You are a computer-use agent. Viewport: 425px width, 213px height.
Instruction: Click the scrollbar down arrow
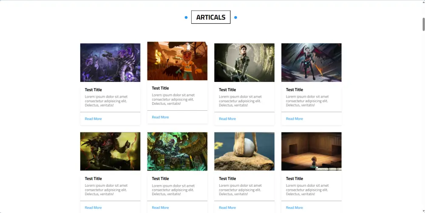pos(424,211)
